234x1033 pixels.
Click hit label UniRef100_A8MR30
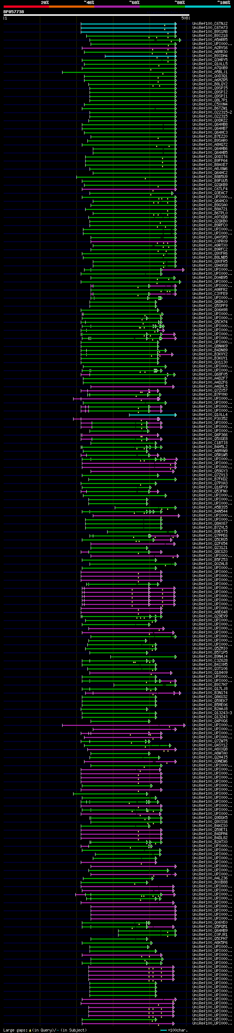click(x=210, y=52)
